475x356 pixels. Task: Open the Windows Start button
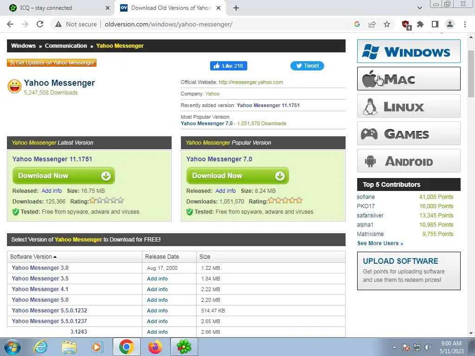click(x=12, y=347)
